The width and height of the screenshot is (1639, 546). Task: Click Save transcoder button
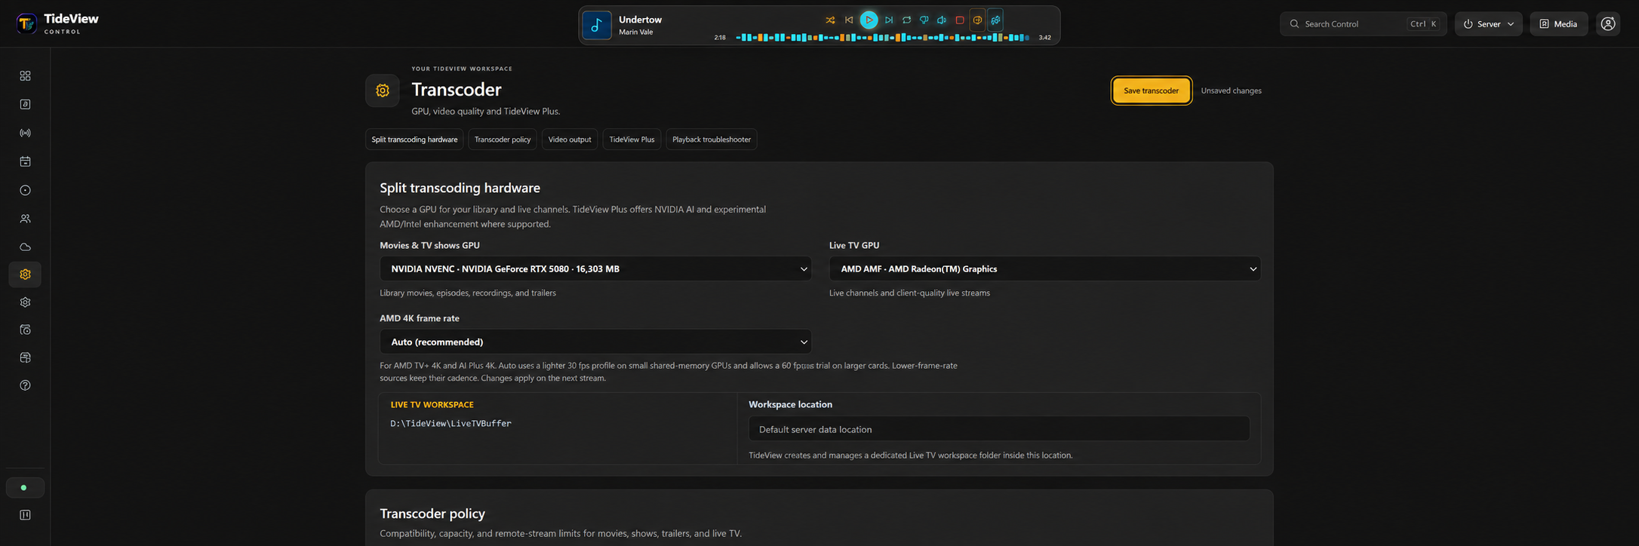(x=1151, y=90)
